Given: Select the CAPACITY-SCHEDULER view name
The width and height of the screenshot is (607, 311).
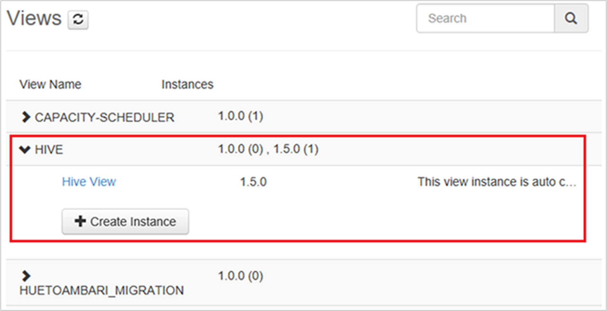Looking at the screenshot, I should 104,117.
